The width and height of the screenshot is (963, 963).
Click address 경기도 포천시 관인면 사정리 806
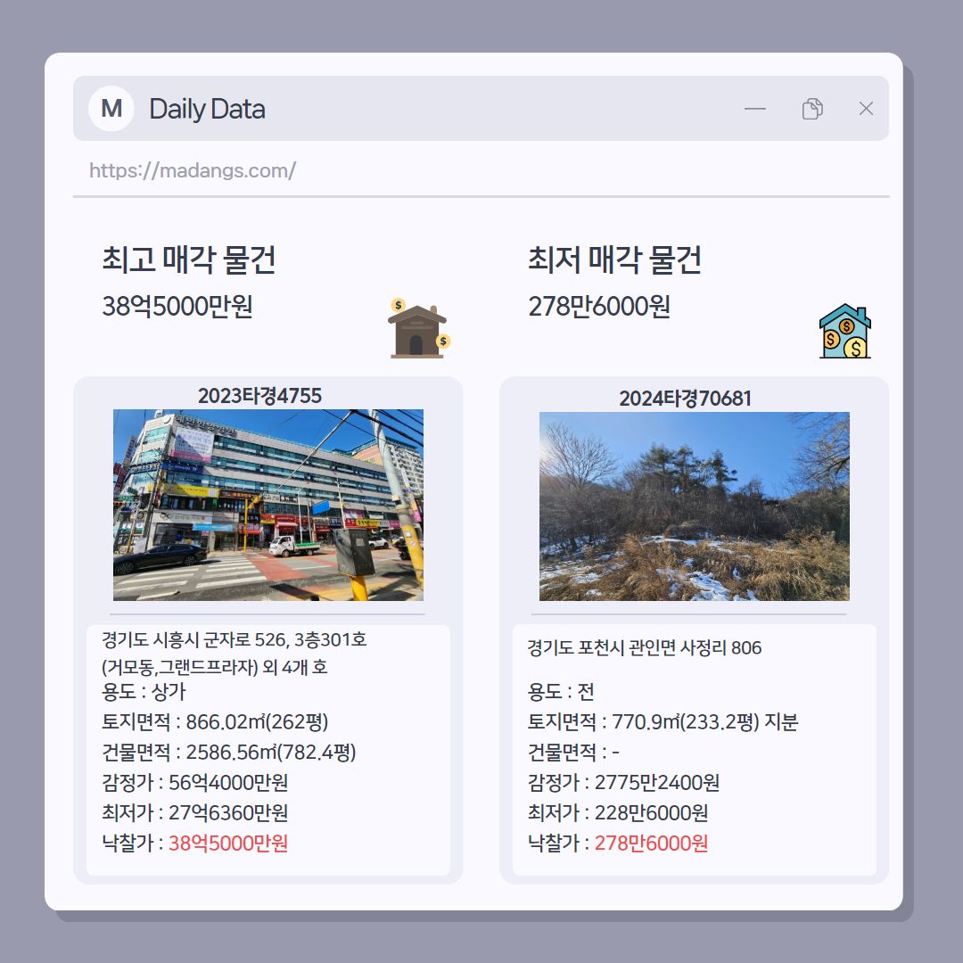[645, 647]
